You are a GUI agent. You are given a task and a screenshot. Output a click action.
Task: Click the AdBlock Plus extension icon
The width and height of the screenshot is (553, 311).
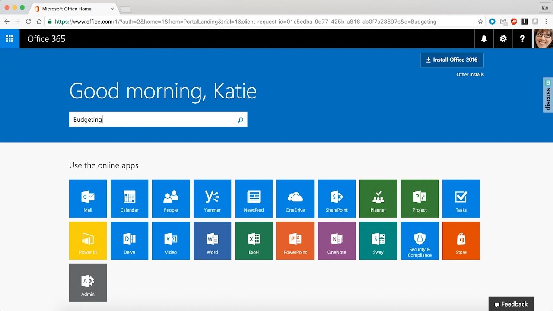click(x=514, y=22)
